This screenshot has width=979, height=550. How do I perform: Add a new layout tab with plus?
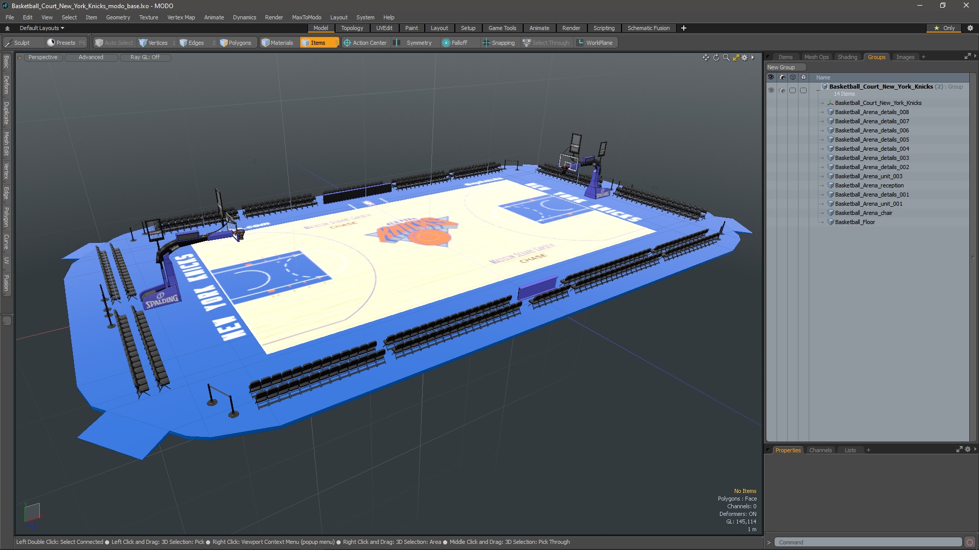[684, 28]
